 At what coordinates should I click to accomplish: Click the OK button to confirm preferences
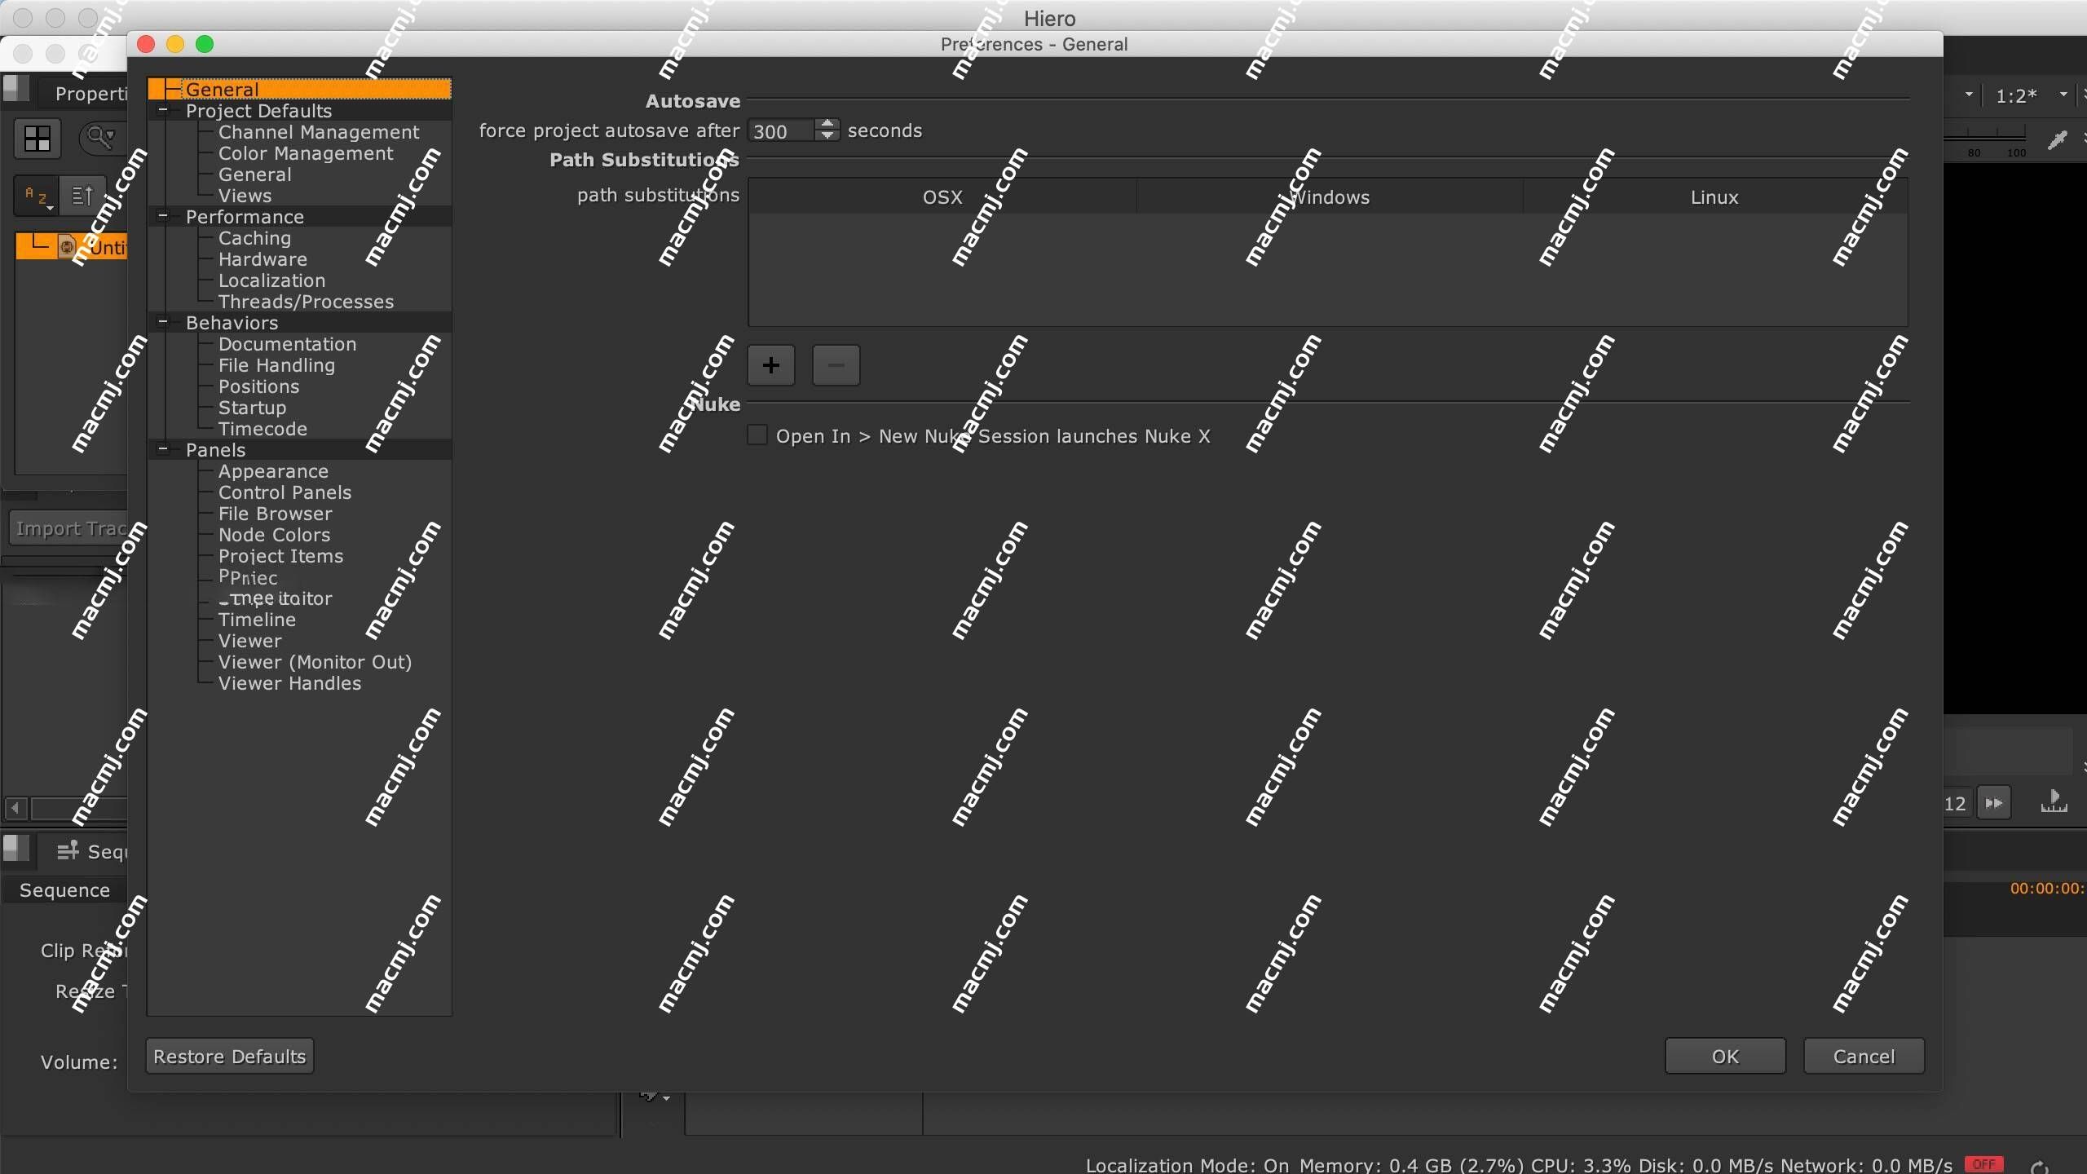point(1724,1057)
